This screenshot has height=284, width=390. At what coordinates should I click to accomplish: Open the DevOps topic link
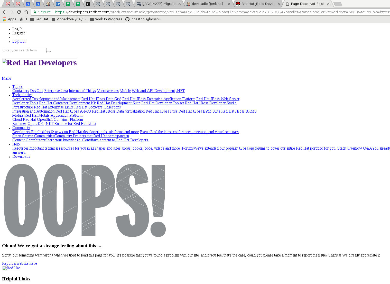(36, 91)
